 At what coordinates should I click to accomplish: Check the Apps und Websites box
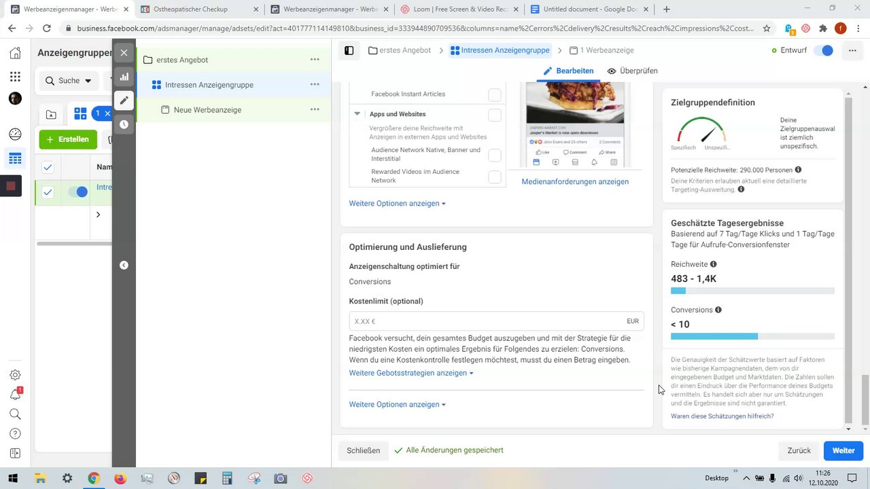495,115
